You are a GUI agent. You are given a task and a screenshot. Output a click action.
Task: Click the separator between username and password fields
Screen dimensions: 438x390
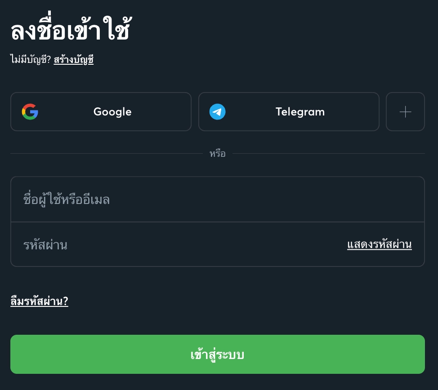(x=217, y=222)
